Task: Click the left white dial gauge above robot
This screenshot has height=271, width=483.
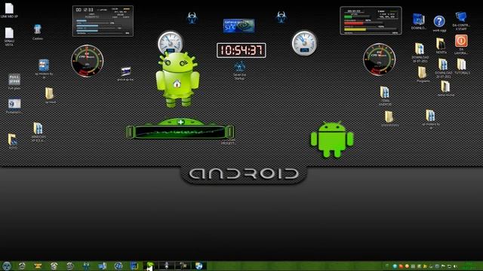Action: click(x=170, y=42)
